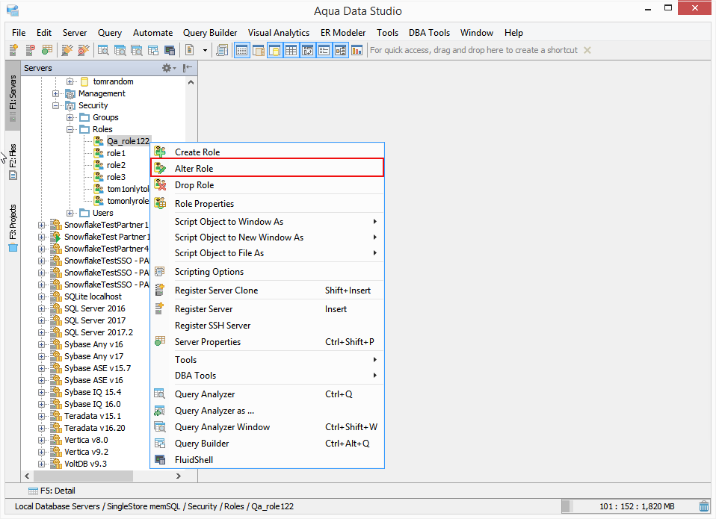Switch to the F3: Projects side tab
Screen dimensions: 716x519
(13, 228)
